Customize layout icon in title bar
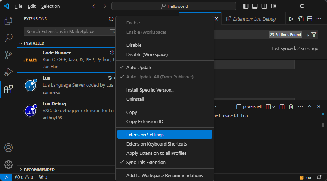This screenshot has height=181, width=327. [x=273, y=6]
